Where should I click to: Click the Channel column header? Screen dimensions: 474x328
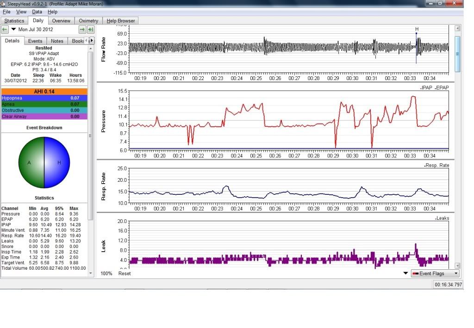10,208
